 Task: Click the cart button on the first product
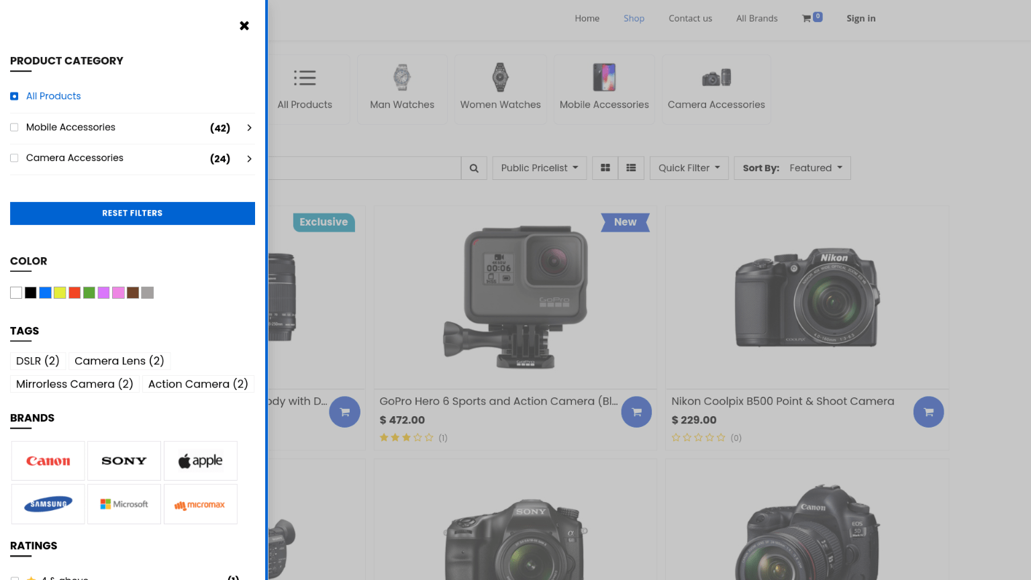pos(344,412)
